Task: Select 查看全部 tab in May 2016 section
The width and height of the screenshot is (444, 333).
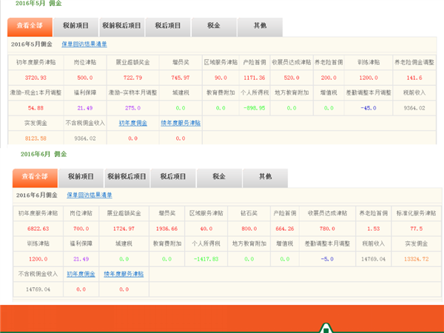Action: click(x=30, y=26)
